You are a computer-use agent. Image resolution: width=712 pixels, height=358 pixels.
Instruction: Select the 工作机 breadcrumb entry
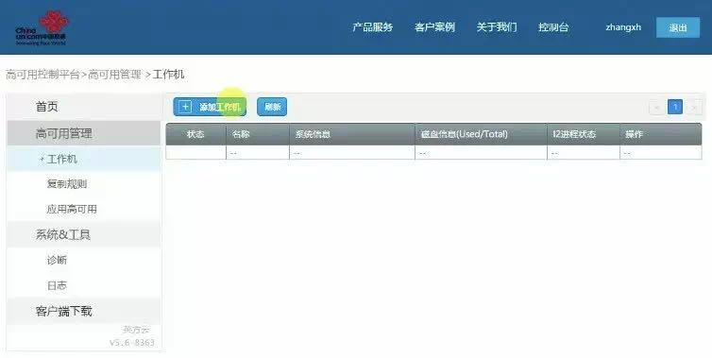[x=168, y=75]
